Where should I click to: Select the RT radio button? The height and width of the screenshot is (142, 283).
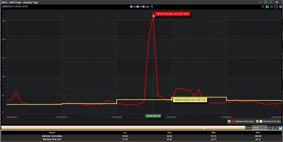pyautogui.click(x=138, y=7)
